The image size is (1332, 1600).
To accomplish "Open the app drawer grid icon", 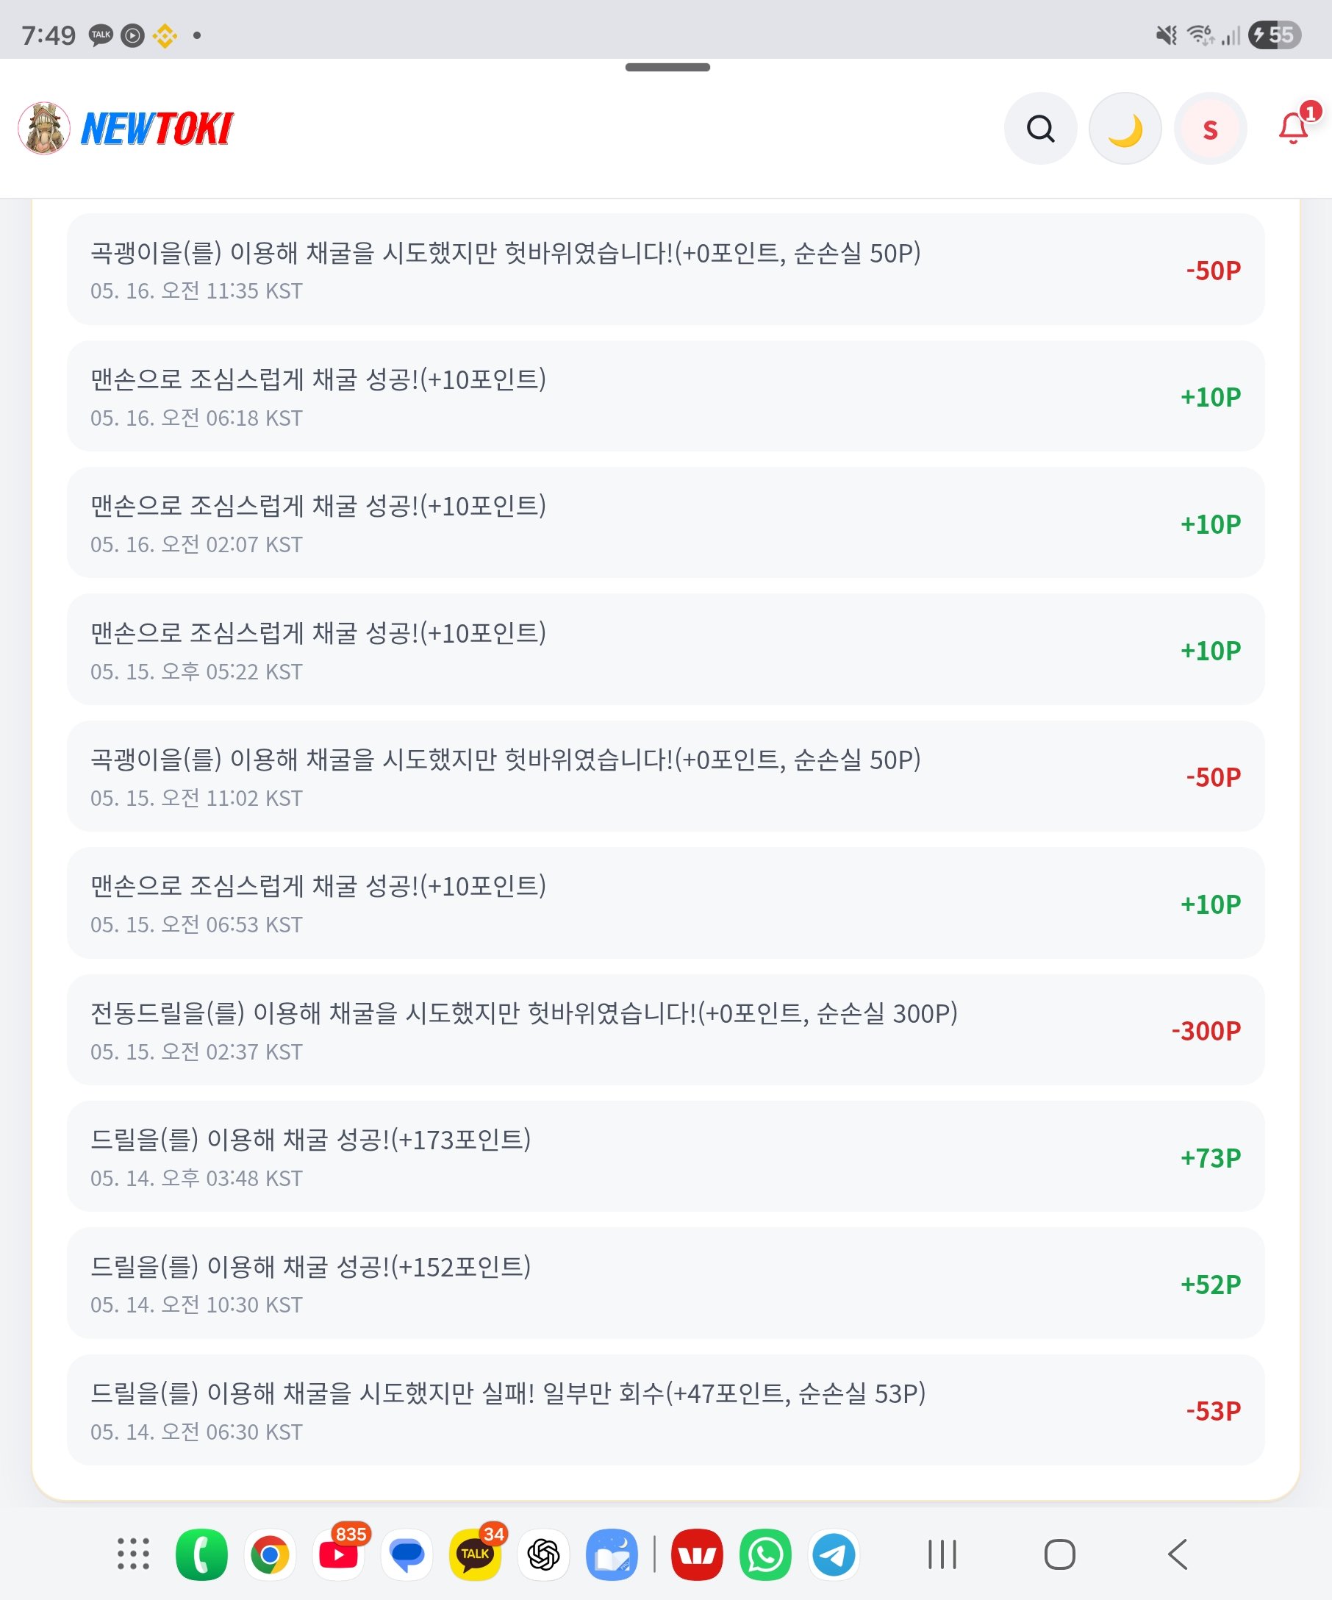I will pyautogui.click(x=133, y=1554).
